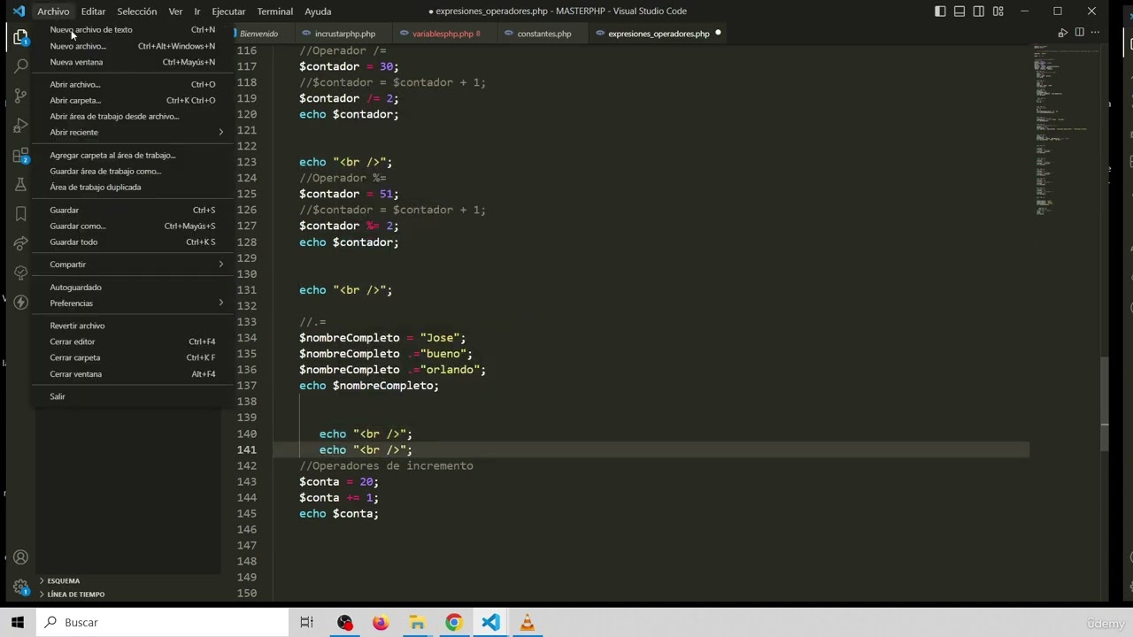Open Windows Start menu
Screen dimensions: 1133x637
[18, 622]
